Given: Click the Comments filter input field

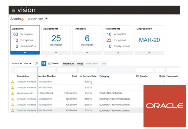Looking at the screenshot, I should pos(173,70).
